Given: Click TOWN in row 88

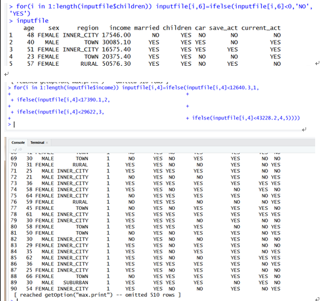Looking at the screenshot, I should point(82,276).
